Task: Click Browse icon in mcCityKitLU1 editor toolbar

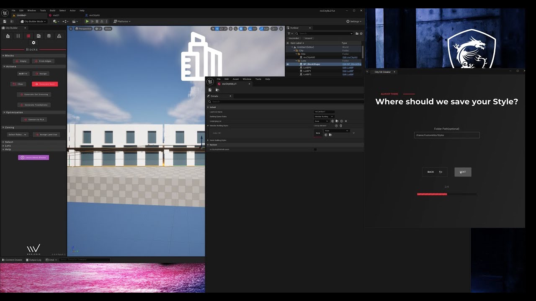Action: 217,90
